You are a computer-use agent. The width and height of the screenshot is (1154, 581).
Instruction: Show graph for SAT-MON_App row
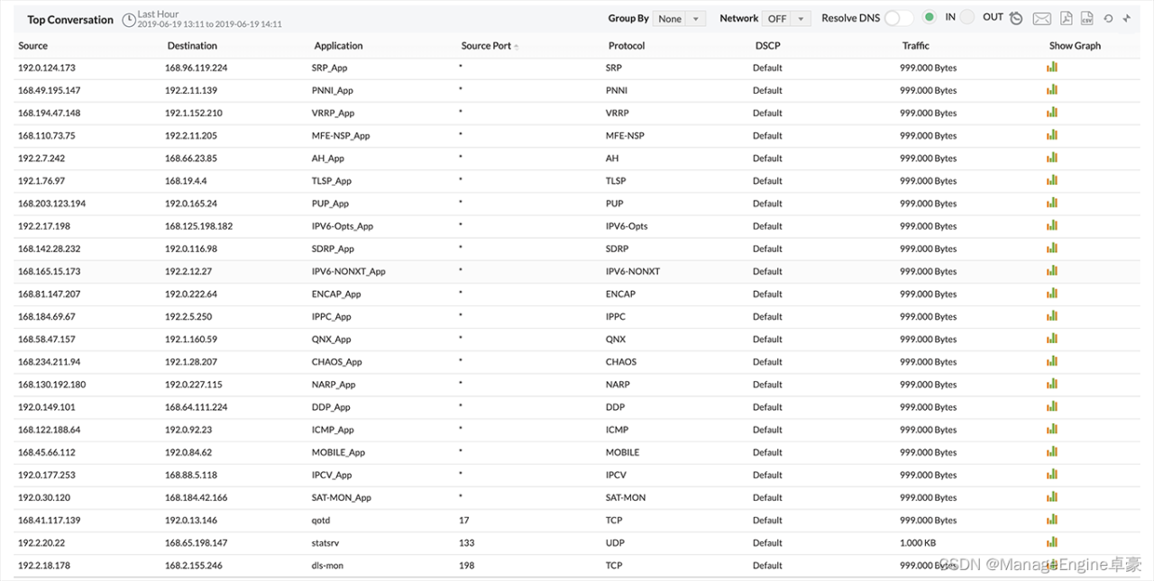click(1052, 496)
